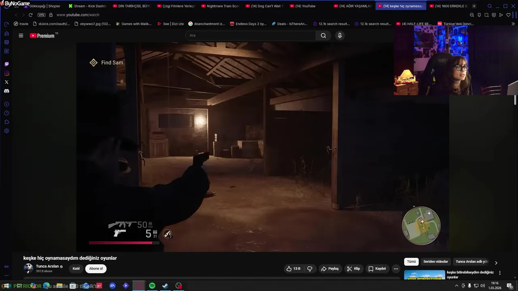Click the Klip scissors button
518x291 pixels.
pos(353,269)
